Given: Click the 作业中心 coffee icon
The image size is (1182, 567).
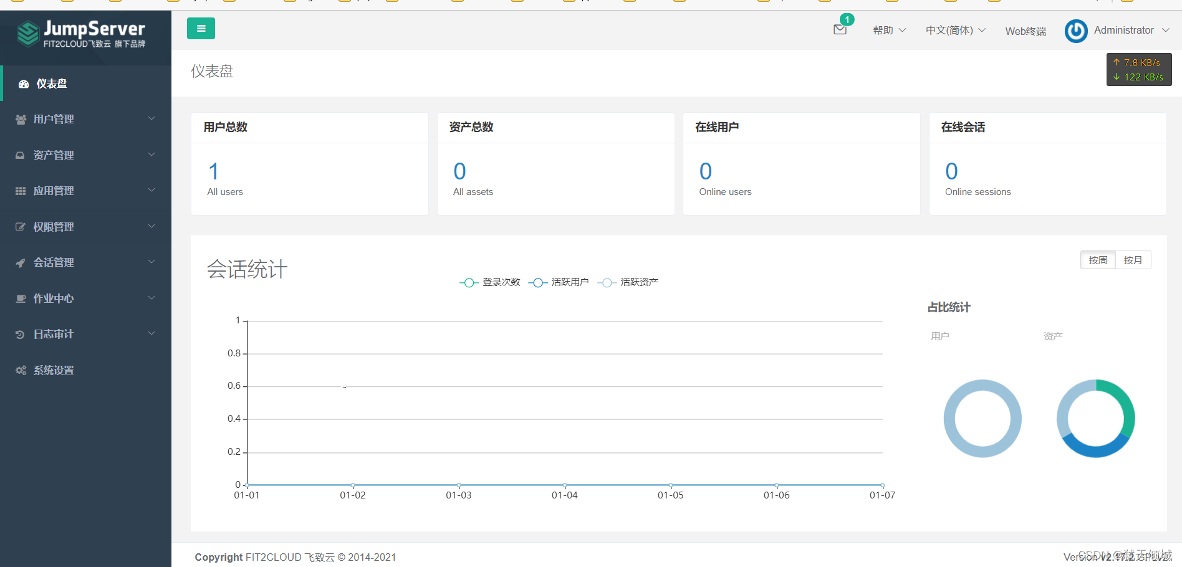Looking at the screenshot, I should point(21,299).
